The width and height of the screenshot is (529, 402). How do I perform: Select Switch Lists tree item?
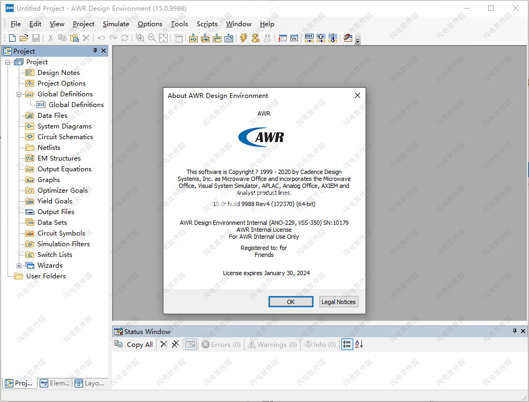[55, 255]
